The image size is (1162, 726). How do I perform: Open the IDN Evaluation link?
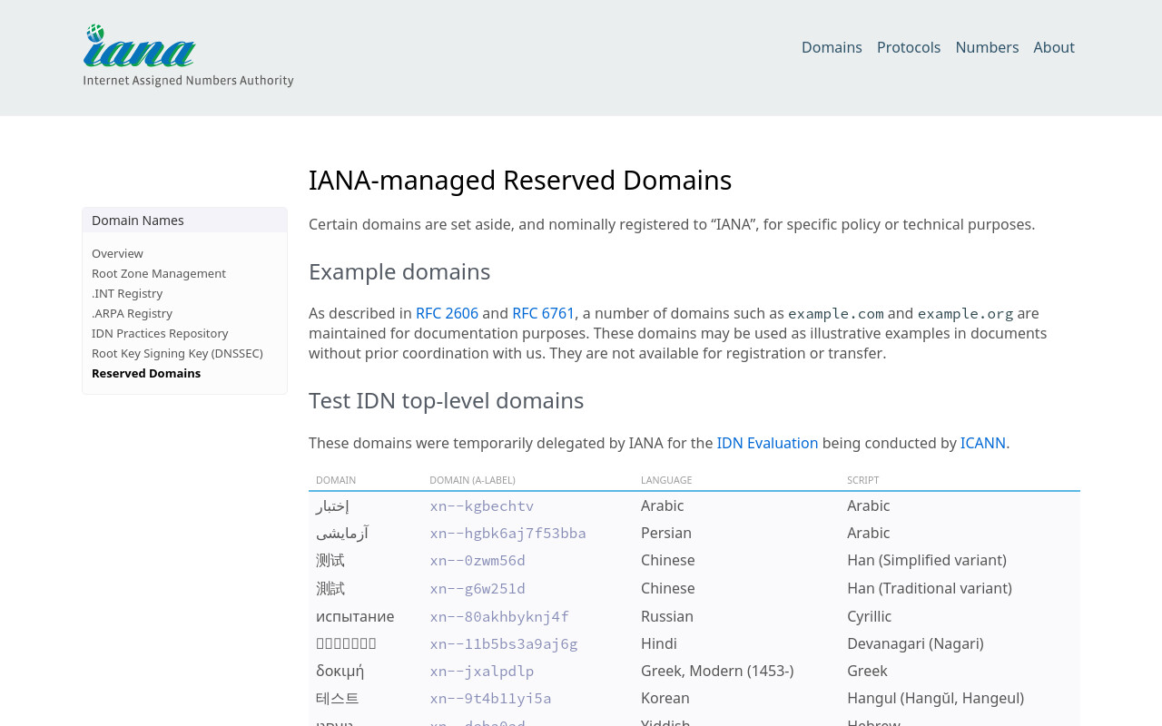[x=767, y=443]
